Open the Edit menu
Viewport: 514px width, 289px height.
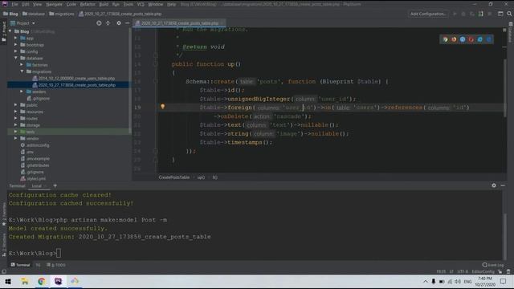pyautogui.click(x=26, y=4)
